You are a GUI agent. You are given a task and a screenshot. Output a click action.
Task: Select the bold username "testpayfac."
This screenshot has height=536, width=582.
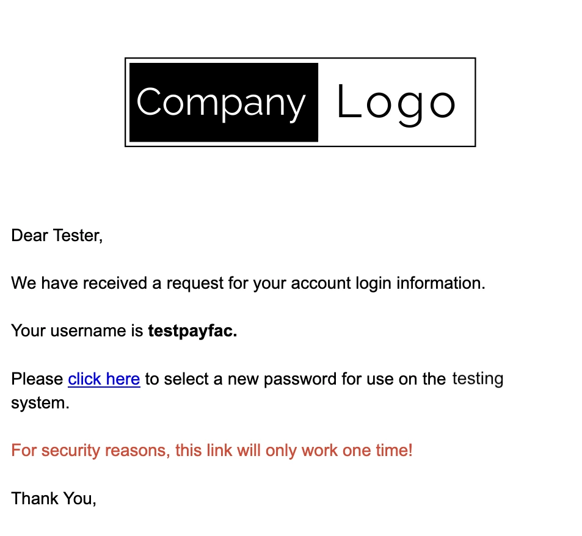(192, 331)
